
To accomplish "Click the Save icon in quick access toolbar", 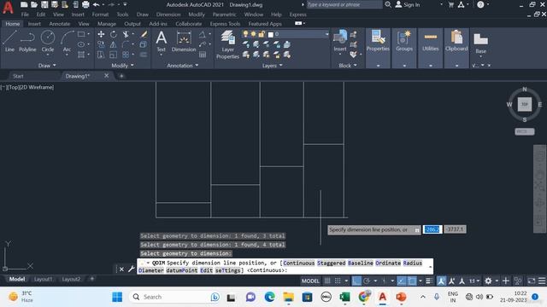I will (x=44, y=4).
